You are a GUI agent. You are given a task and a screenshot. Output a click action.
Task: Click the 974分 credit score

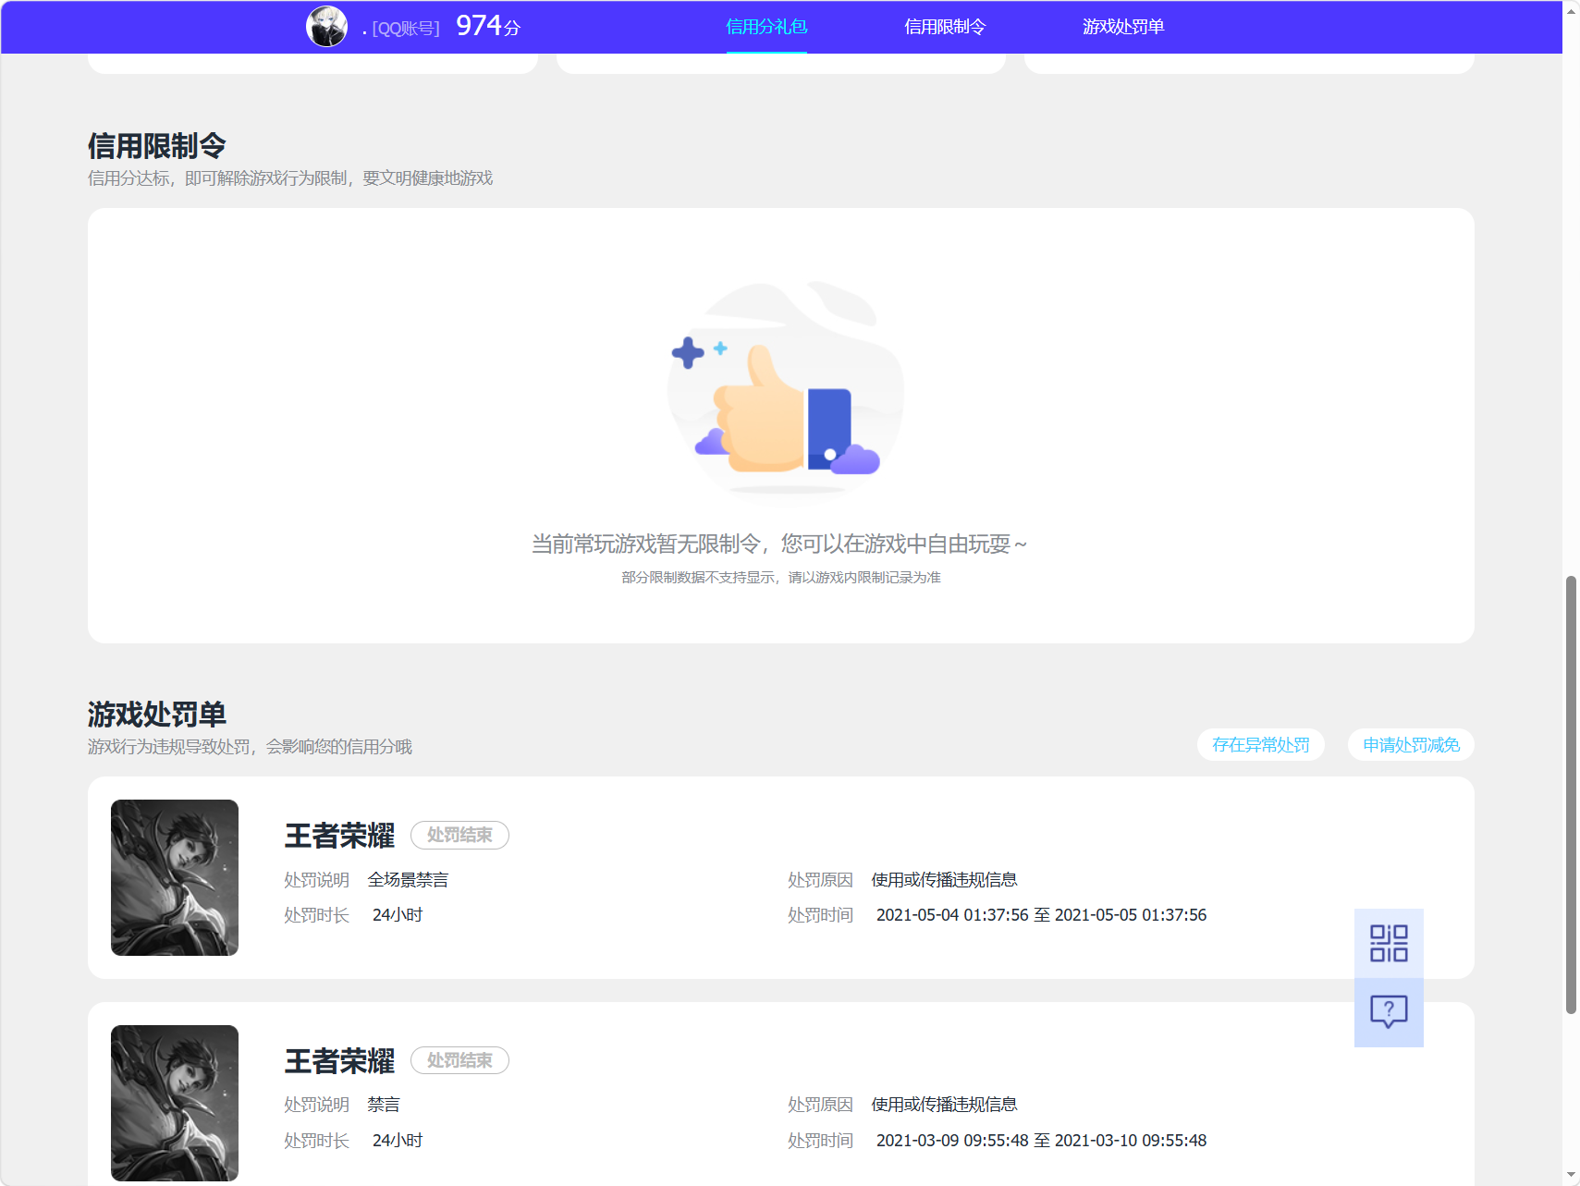[x=488, y=26]
